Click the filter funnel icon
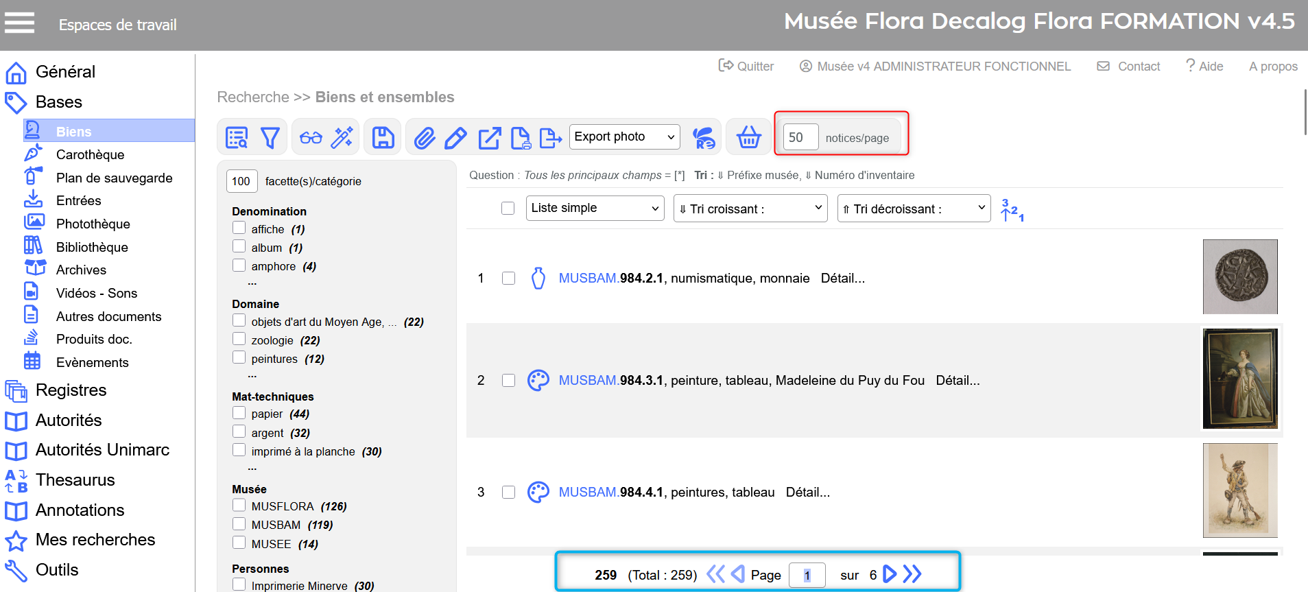Image resolution: width=1308 pixels, height=592 pixels. coord(270,138)
